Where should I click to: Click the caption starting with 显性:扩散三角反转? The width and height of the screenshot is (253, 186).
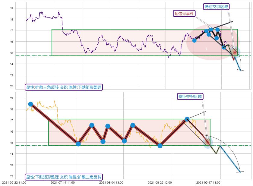pos(64,87)
